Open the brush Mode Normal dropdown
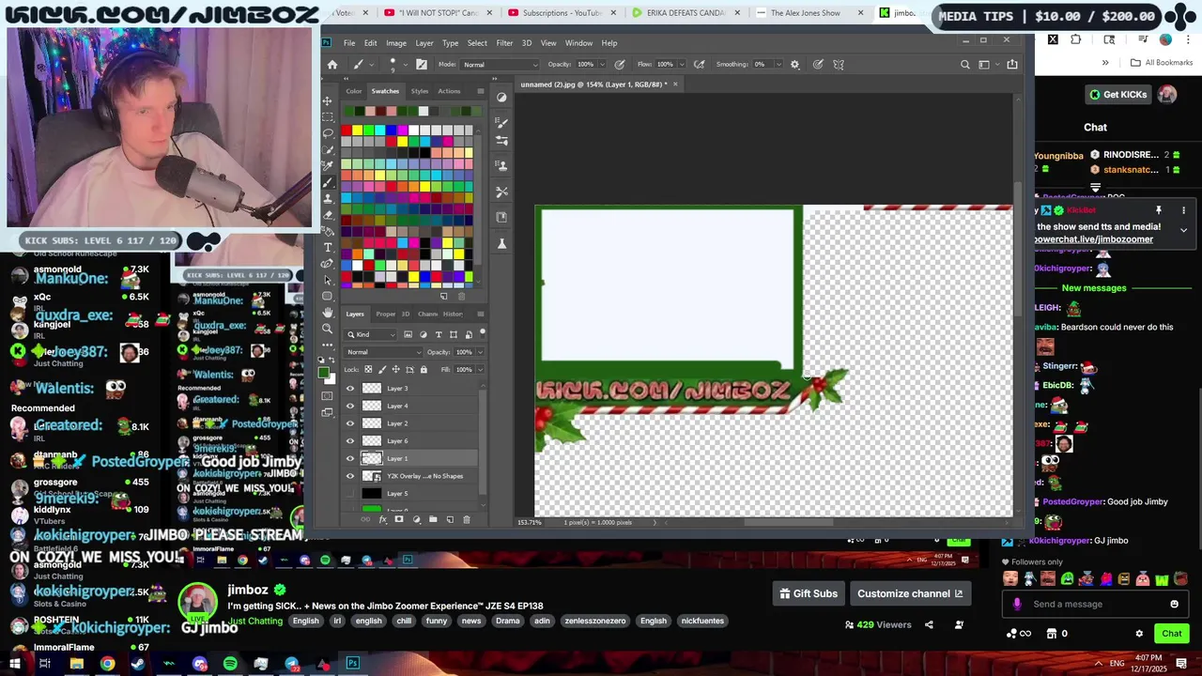 point(501,65)
